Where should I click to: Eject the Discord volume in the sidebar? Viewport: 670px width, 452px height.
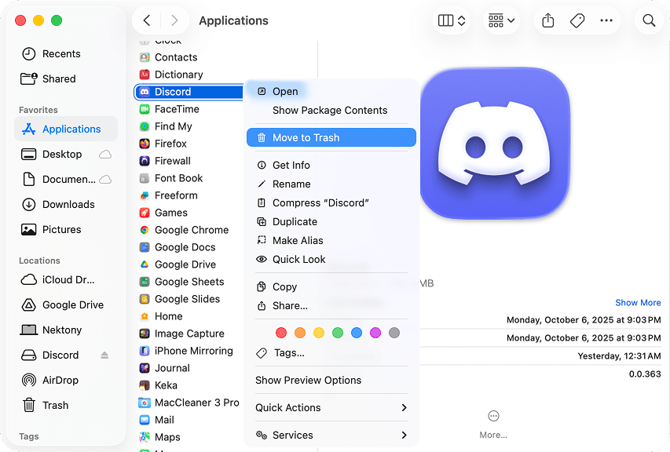(103, 355)
